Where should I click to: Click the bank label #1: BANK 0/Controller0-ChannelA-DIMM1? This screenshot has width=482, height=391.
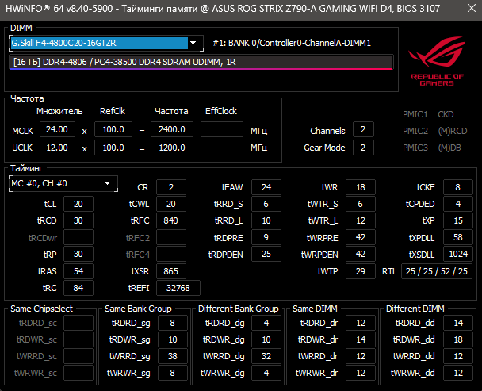(292, 43)
